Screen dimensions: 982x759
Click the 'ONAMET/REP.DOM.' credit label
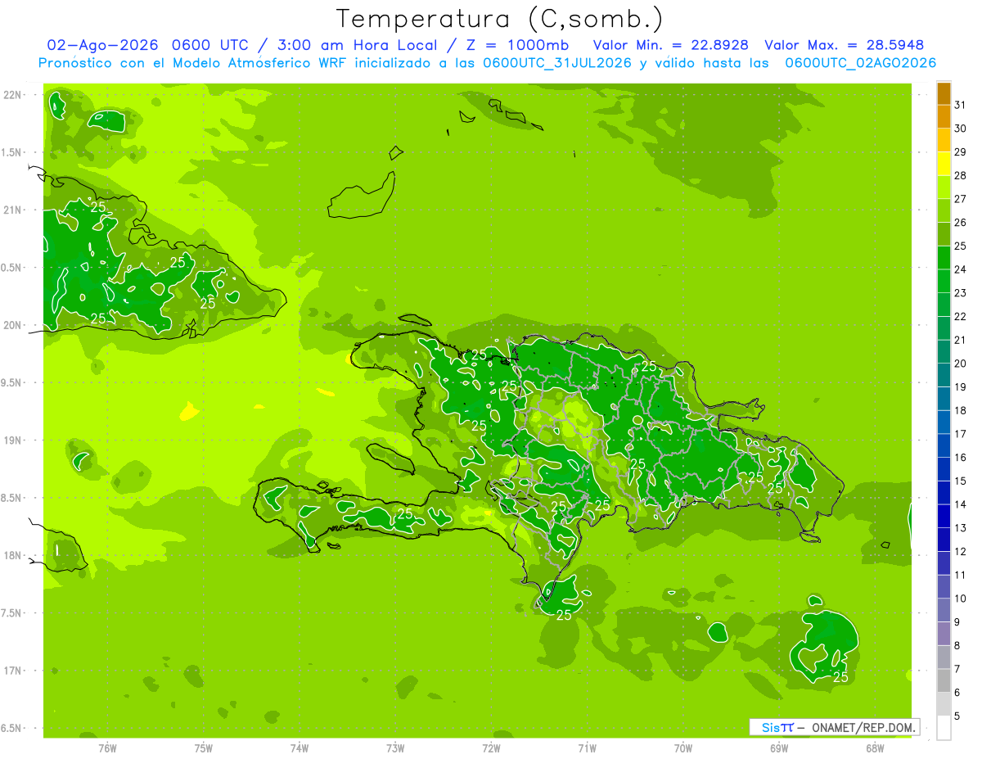[863, 727]
